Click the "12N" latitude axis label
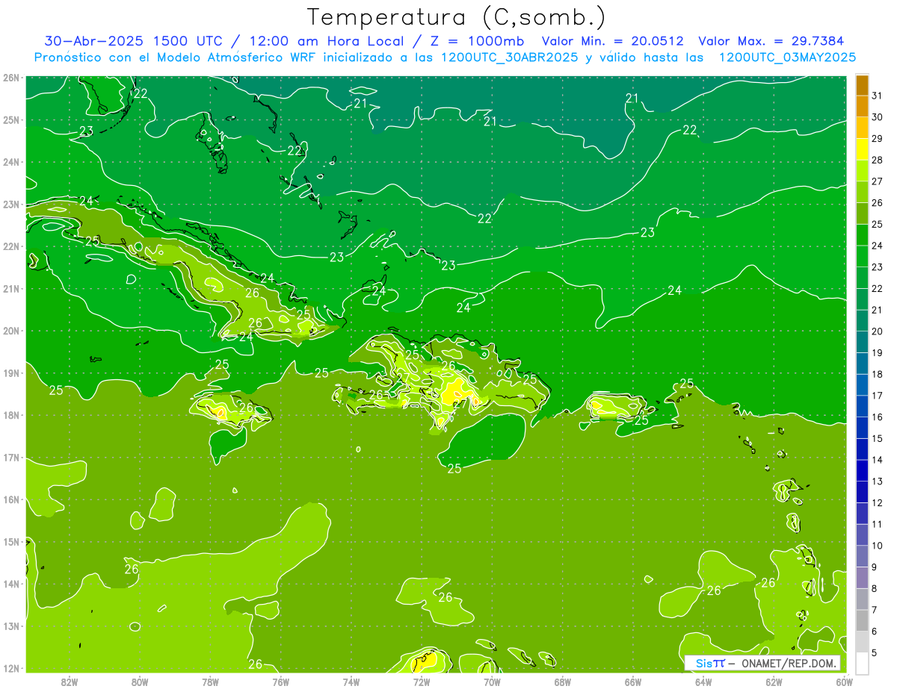 11,668
